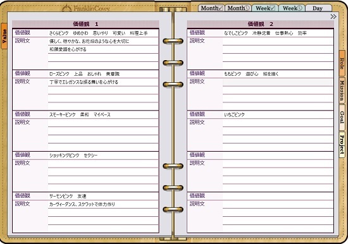The height and width of the screenshot is (244, 348).
Task: Edit the line カーヴィーダンス、スクワットで体力作り
Action: 103,204
